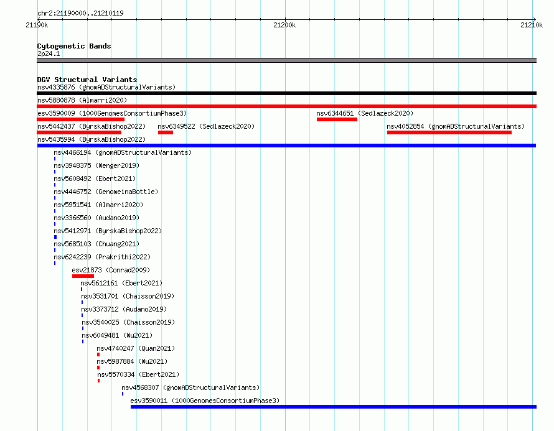The width and height of the screenshot is (554, 431).
Task: Open nsv6344651 (Sedlazeck2020) variant label
Action: 365,113
